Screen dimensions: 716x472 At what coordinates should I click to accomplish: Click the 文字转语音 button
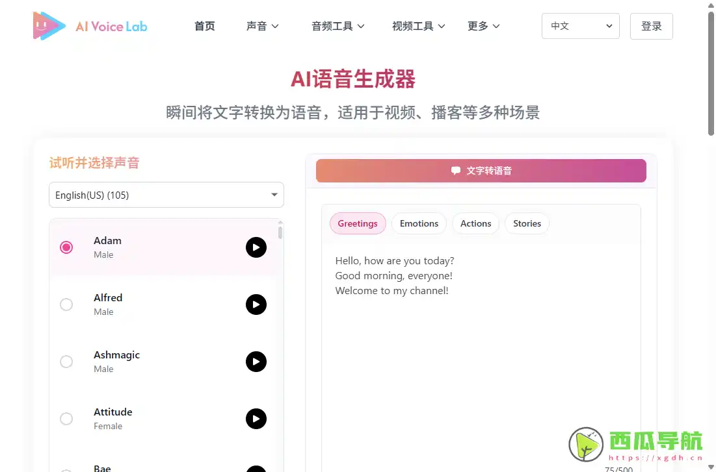click(x=481, y=171)
